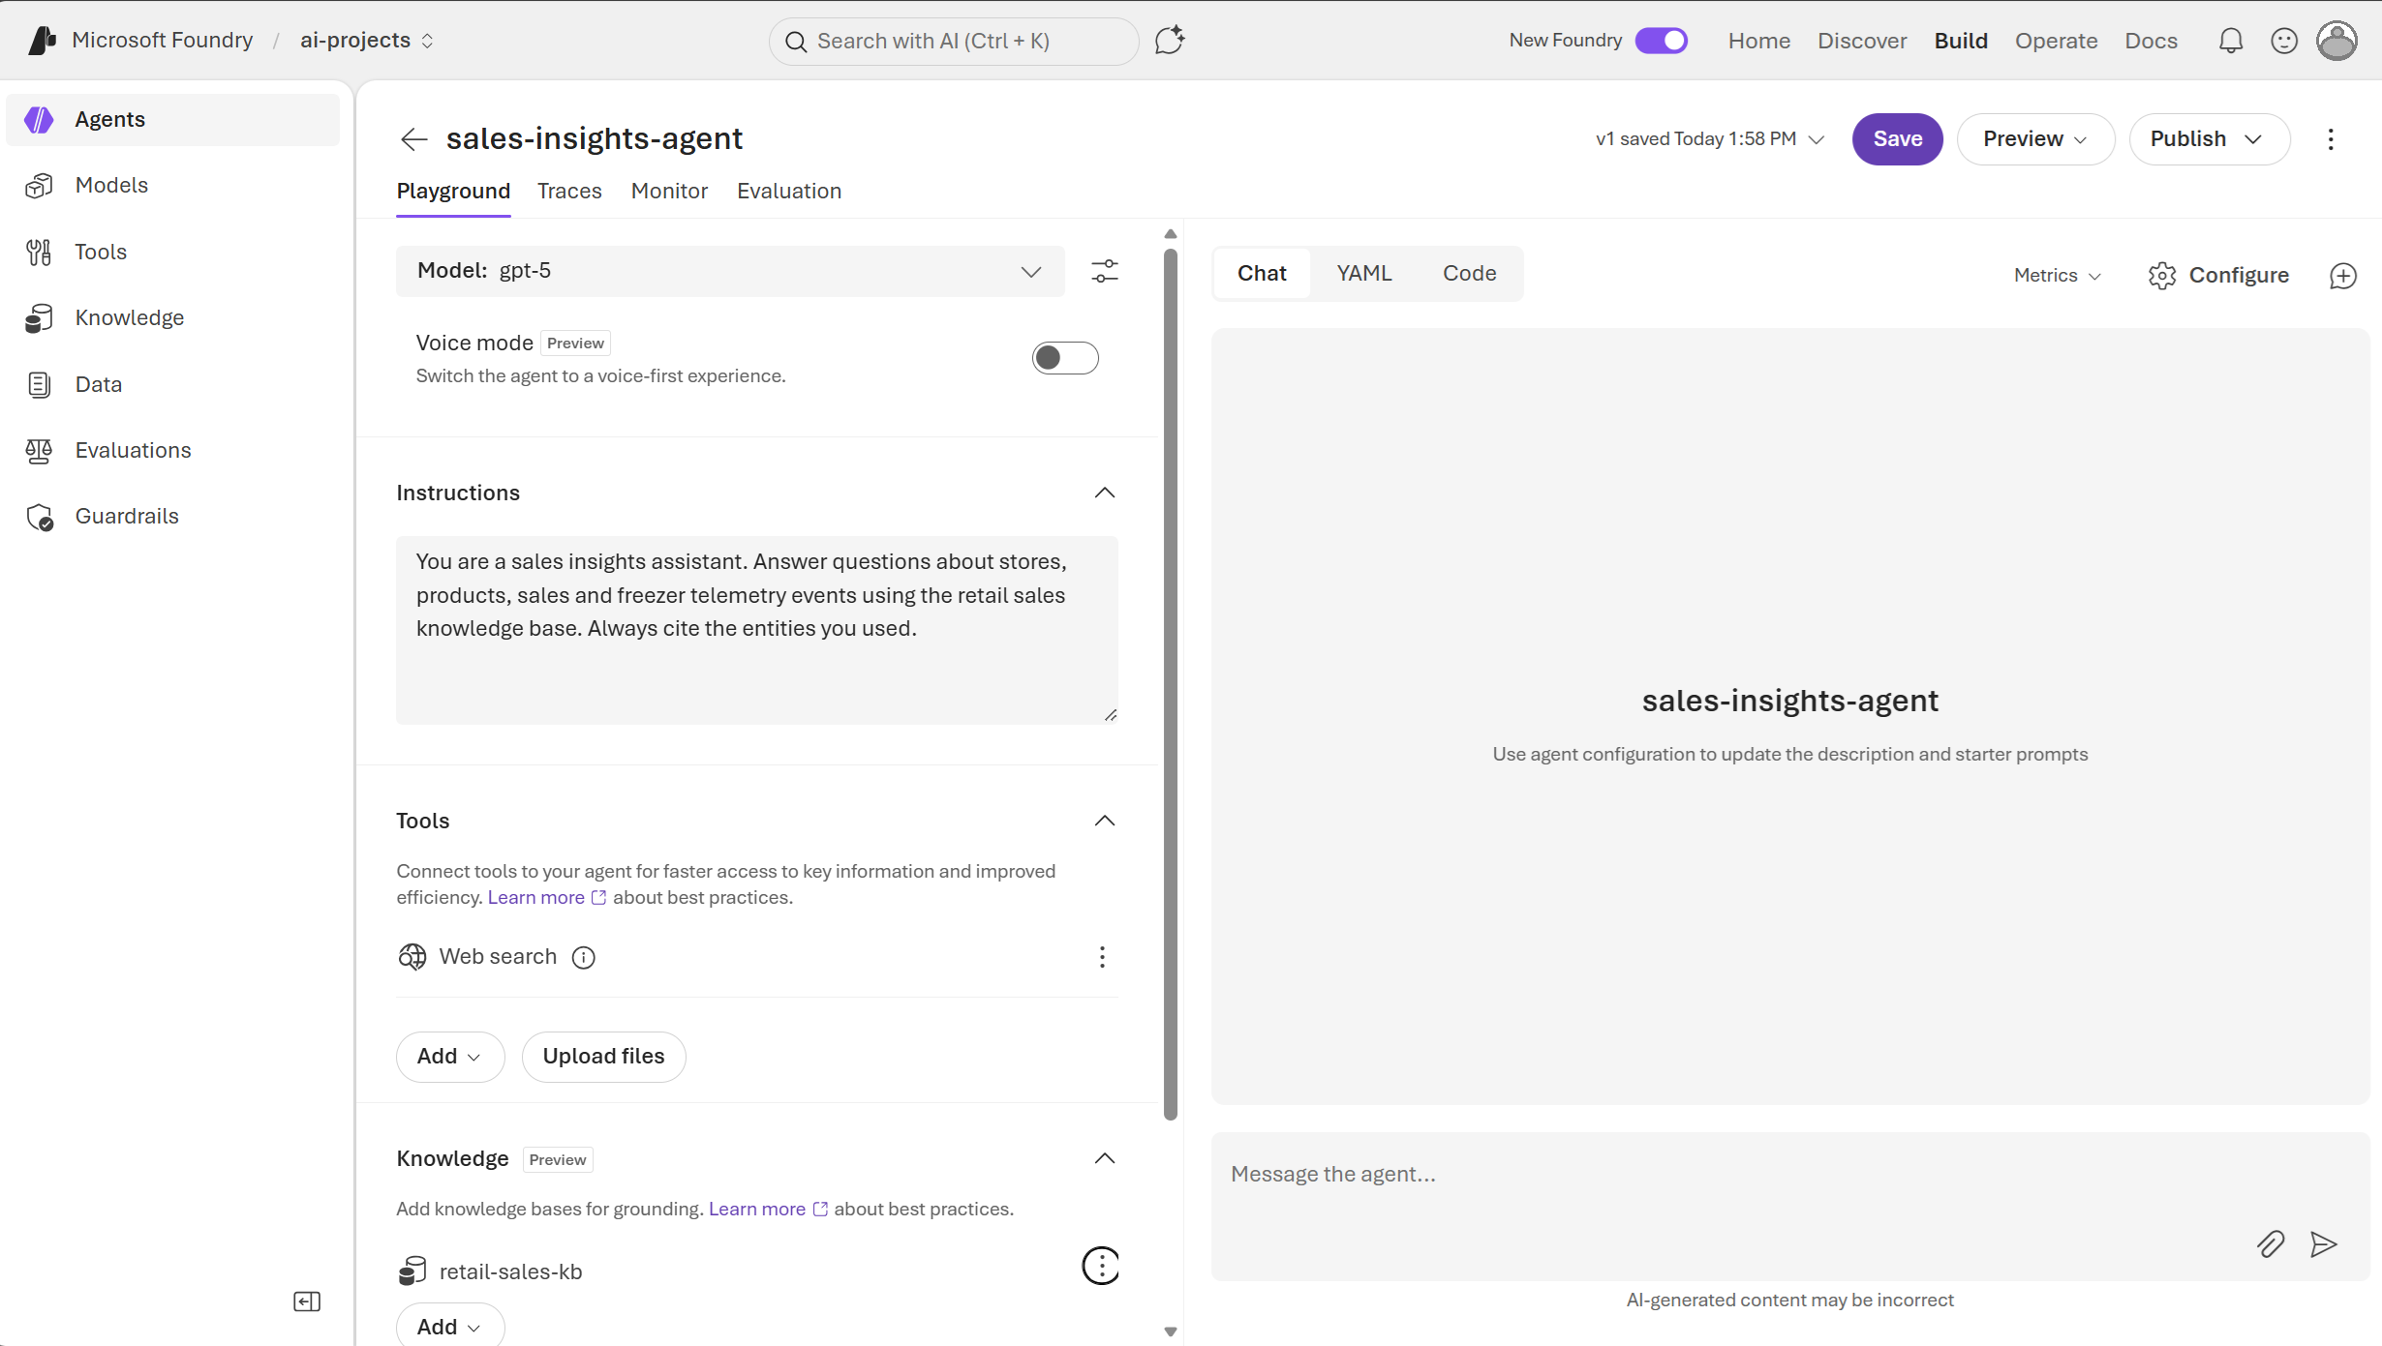Collapse the Knowledge section
This screenshot has width=2382, height=1346.
[1105, 1159]
